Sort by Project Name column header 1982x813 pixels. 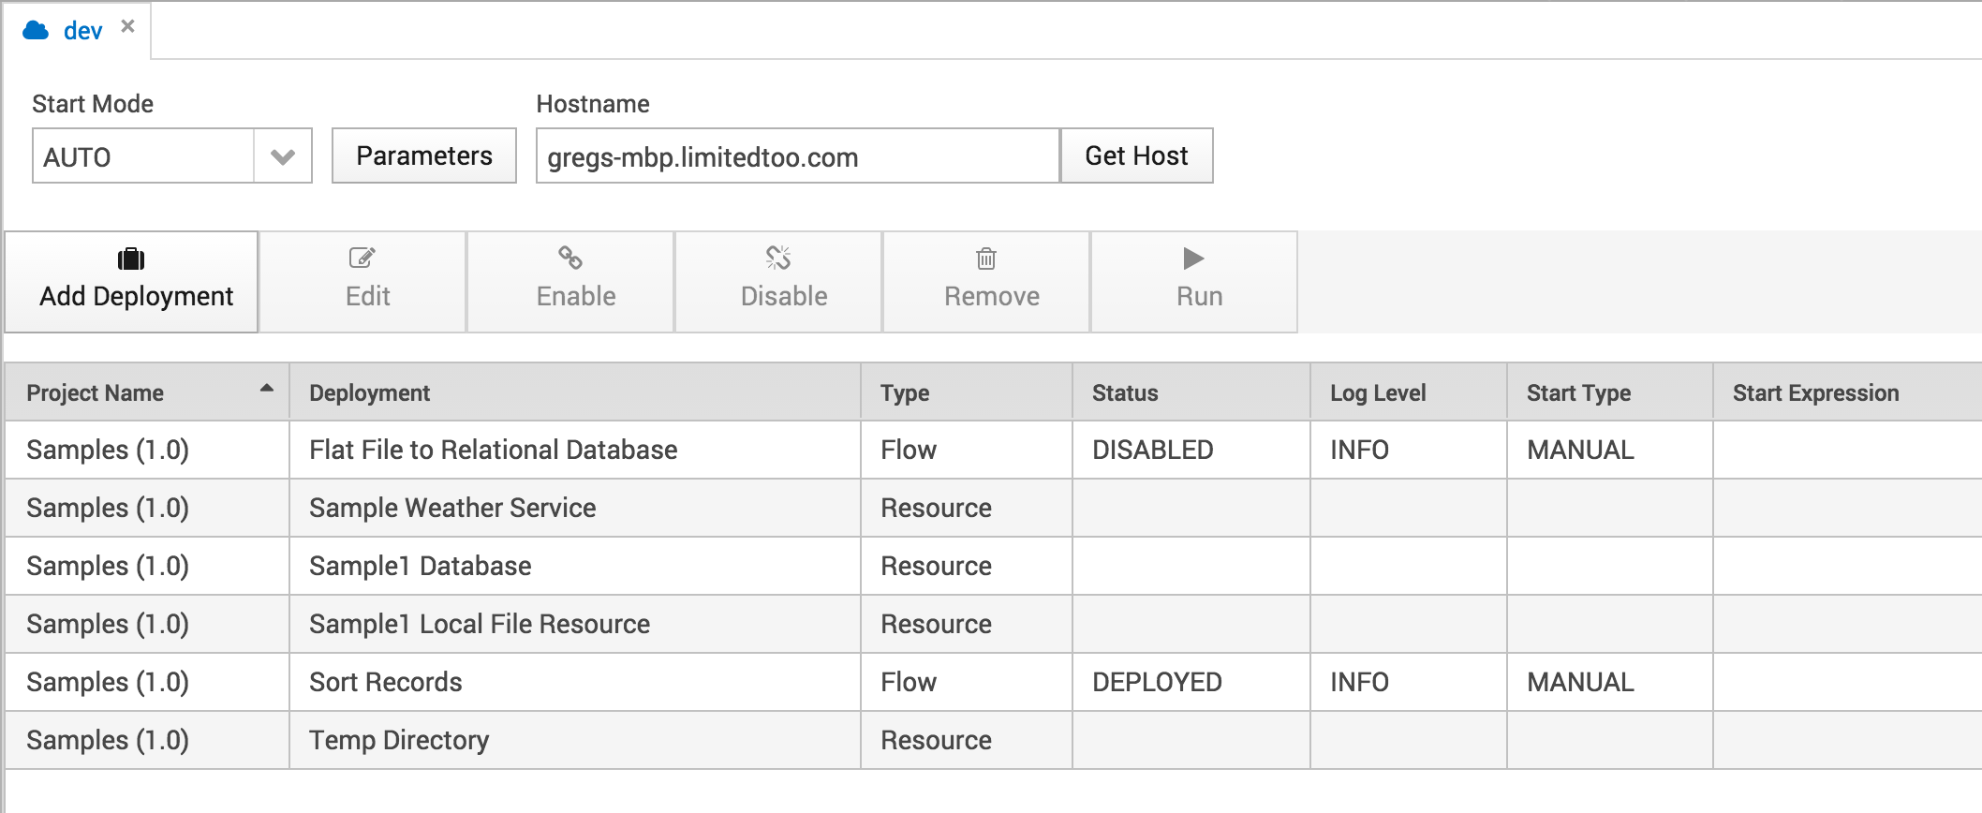click(x=147, y=392)
